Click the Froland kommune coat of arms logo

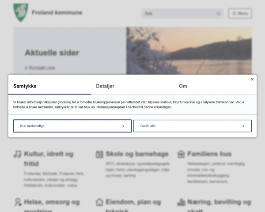pos(20,11)
